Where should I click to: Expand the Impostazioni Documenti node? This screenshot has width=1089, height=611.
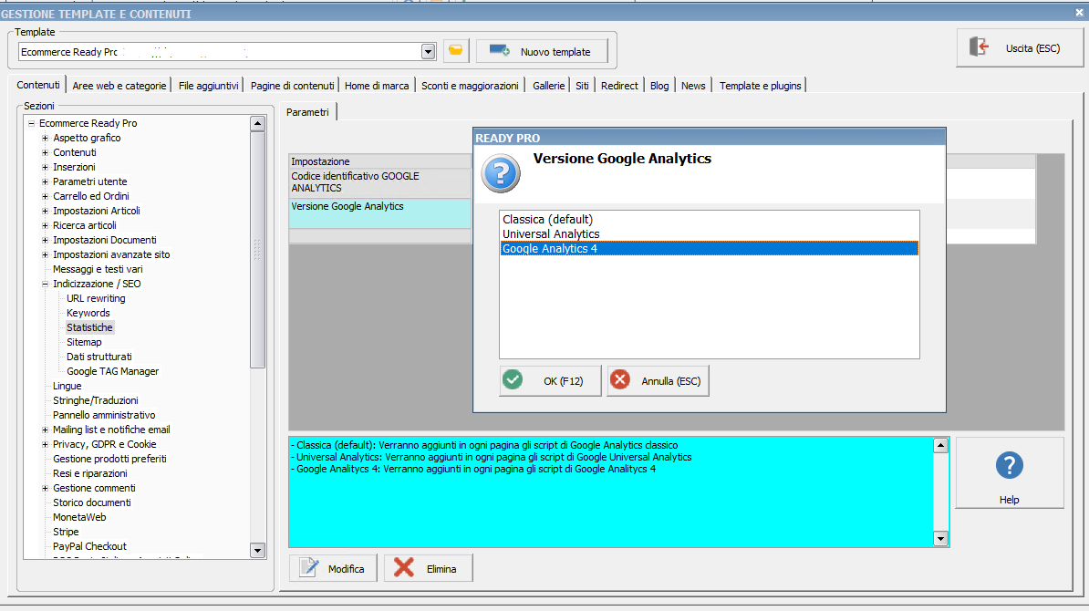click(45, 240)
